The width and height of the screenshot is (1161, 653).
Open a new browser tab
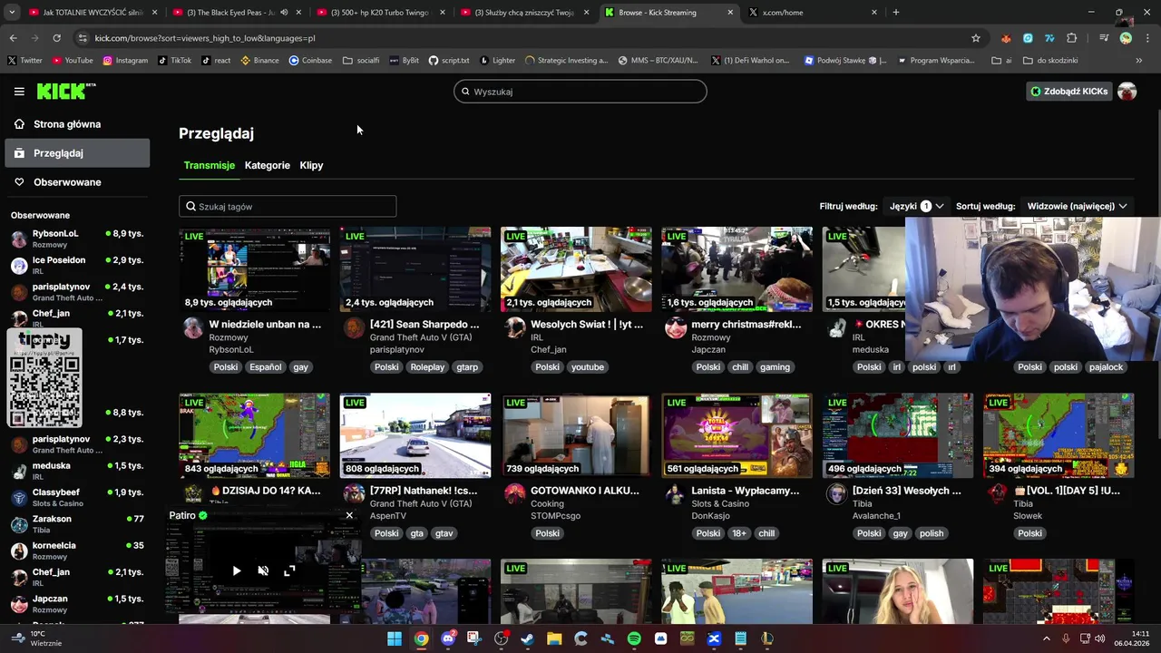[895, 13]
